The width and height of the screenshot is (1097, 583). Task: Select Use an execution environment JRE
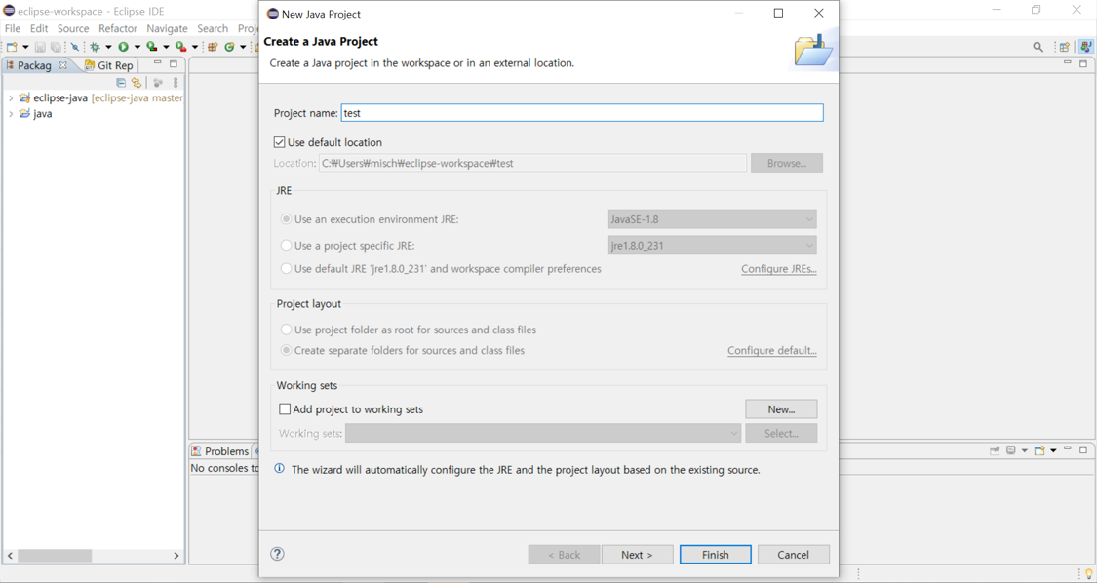[x=286, y=219]
